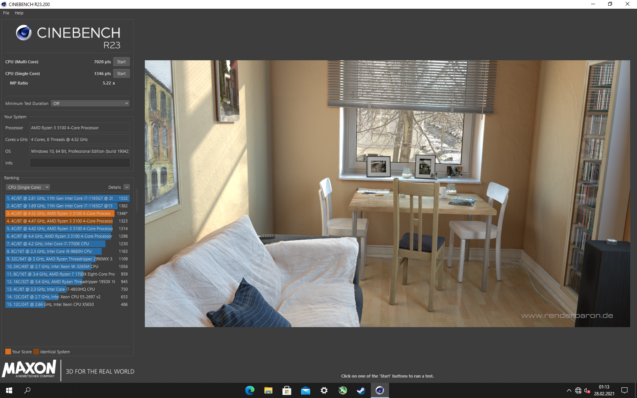Open Settings gear from the taskbar
637x398 pixels.
click(324, 390)
